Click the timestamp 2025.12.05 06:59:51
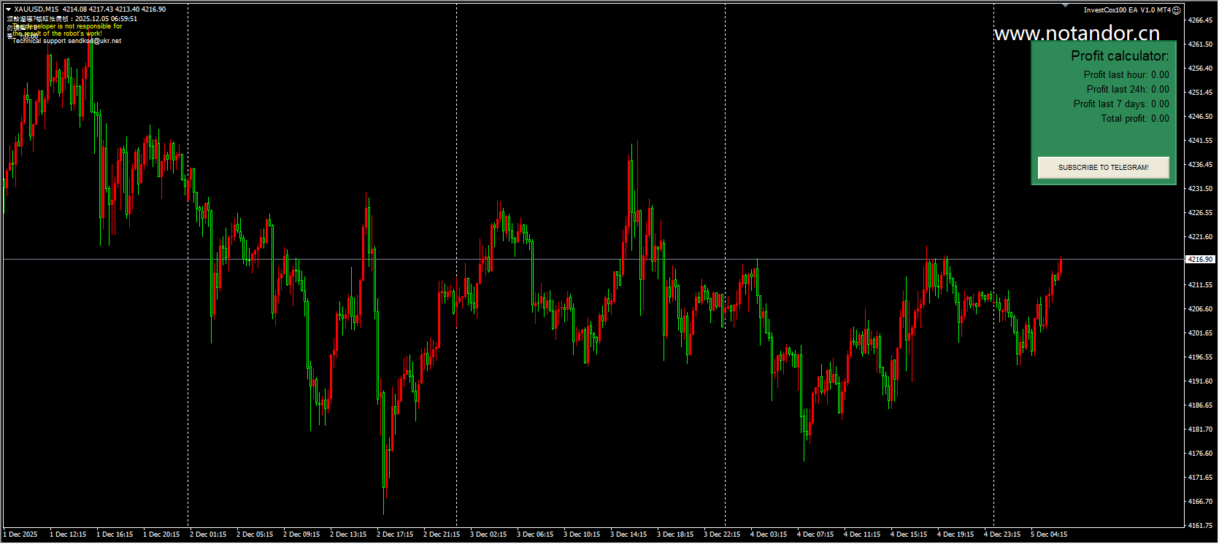1219x544 pixels. pyautogui.click(x=106, y=19)
